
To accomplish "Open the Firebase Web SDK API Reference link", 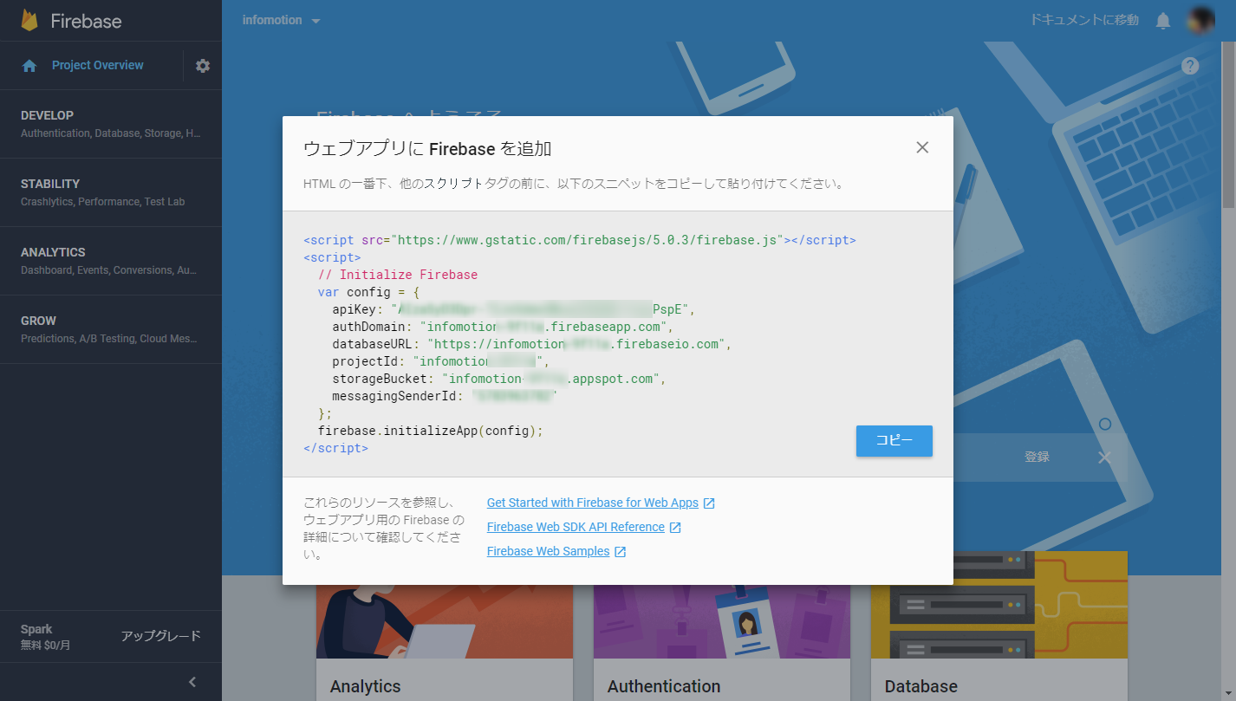I will [x=576, y=526].
